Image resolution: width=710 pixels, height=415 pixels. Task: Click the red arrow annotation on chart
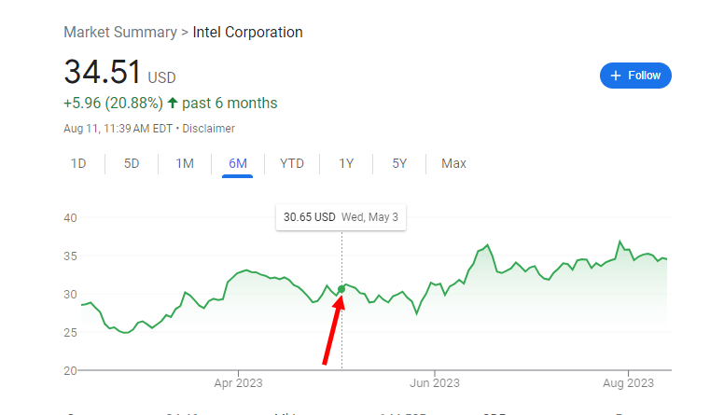pos(334,330)
